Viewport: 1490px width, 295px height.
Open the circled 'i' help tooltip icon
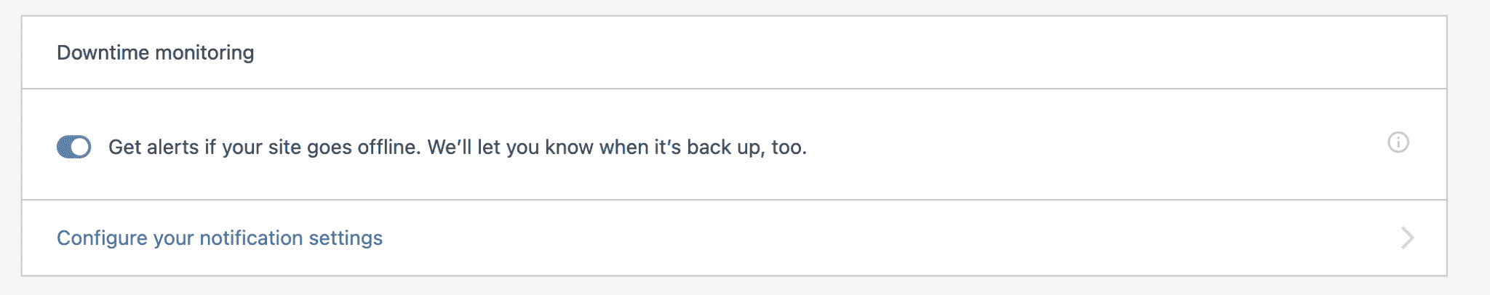1398,142
